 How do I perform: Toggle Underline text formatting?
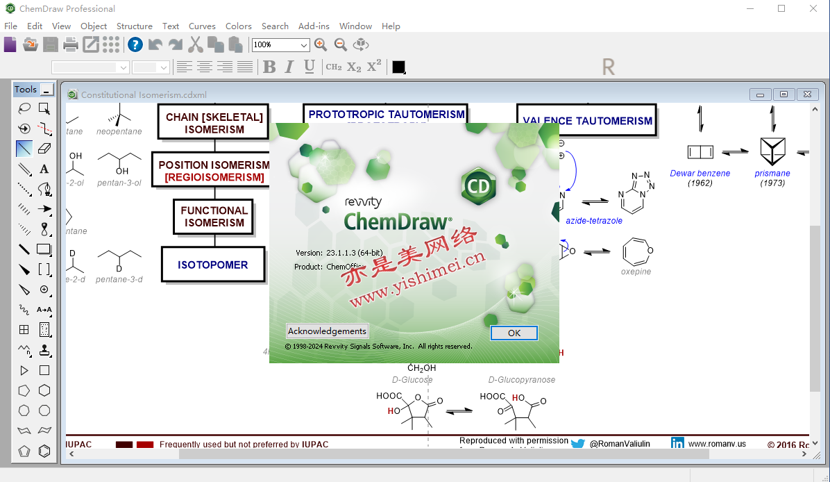[x=309, y=67]
